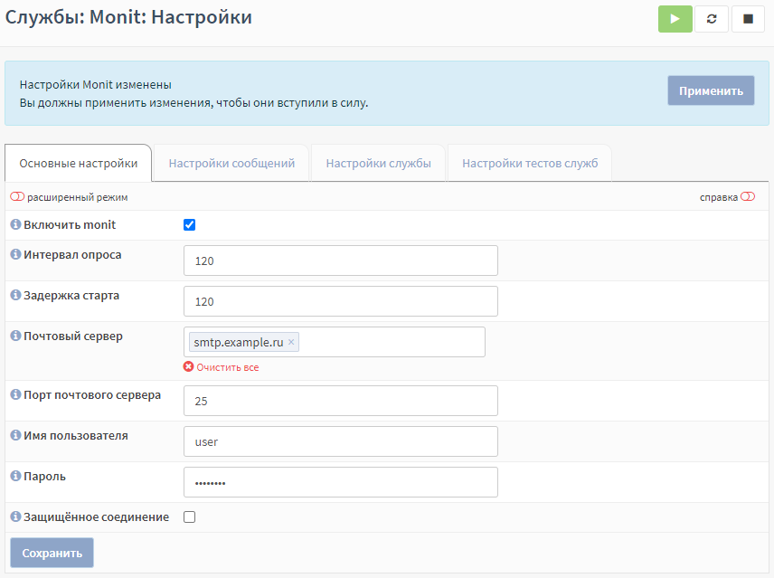Click the Настройки Monit изменены notice text
The image size is (774, 578).
pos(95,85)
